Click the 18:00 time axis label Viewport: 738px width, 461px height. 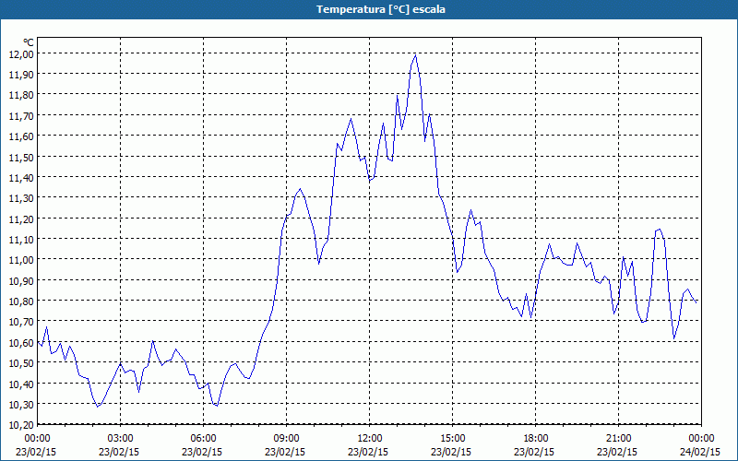[x=536, y=439]
